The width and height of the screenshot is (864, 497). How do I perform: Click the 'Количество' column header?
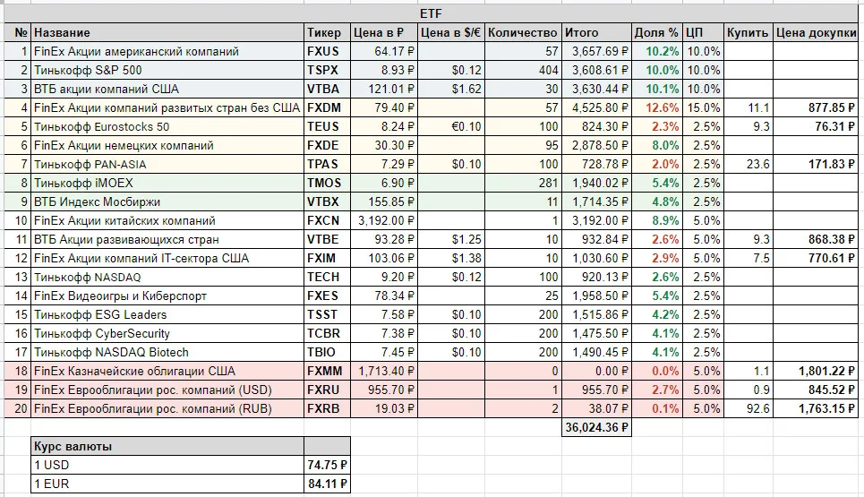pos(523,32)
